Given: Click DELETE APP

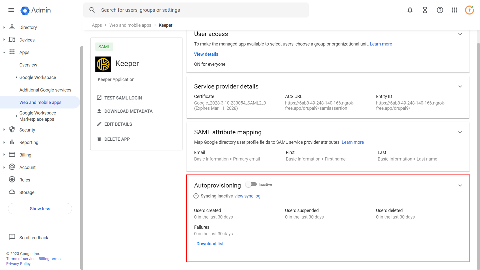Looking at the screenshot, I should (x=117, y=139).
